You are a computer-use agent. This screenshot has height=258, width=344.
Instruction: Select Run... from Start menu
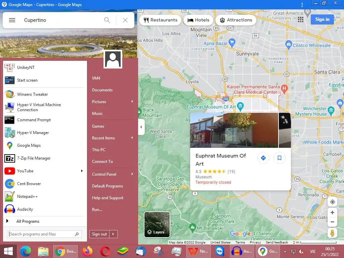coord(97,210)
